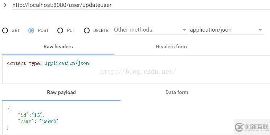Click the payload closing brace line
Viewport: 270px width, 135px height.
[8, 127]
